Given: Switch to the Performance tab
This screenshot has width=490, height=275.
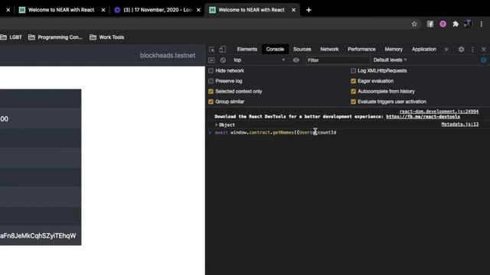Looking at the screenshot, I should click(x=361, y=49).
